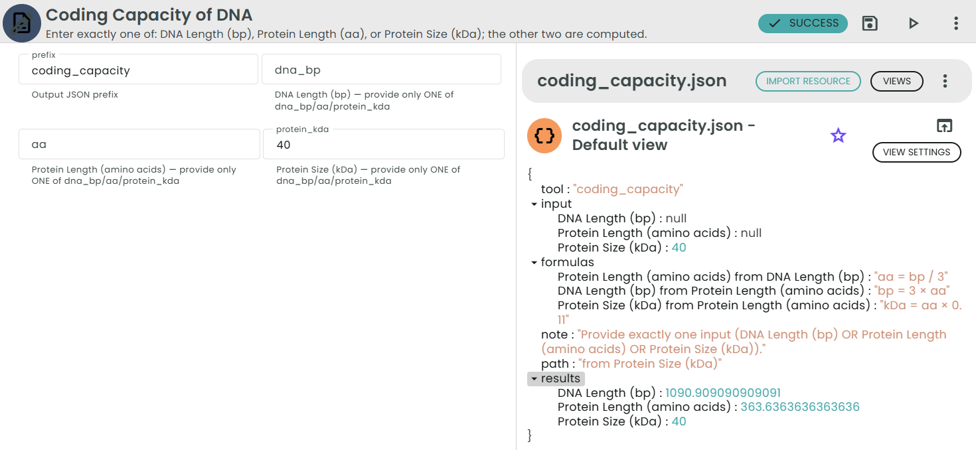
Task: Open VIEW SETTINGS
Action: 916,152
